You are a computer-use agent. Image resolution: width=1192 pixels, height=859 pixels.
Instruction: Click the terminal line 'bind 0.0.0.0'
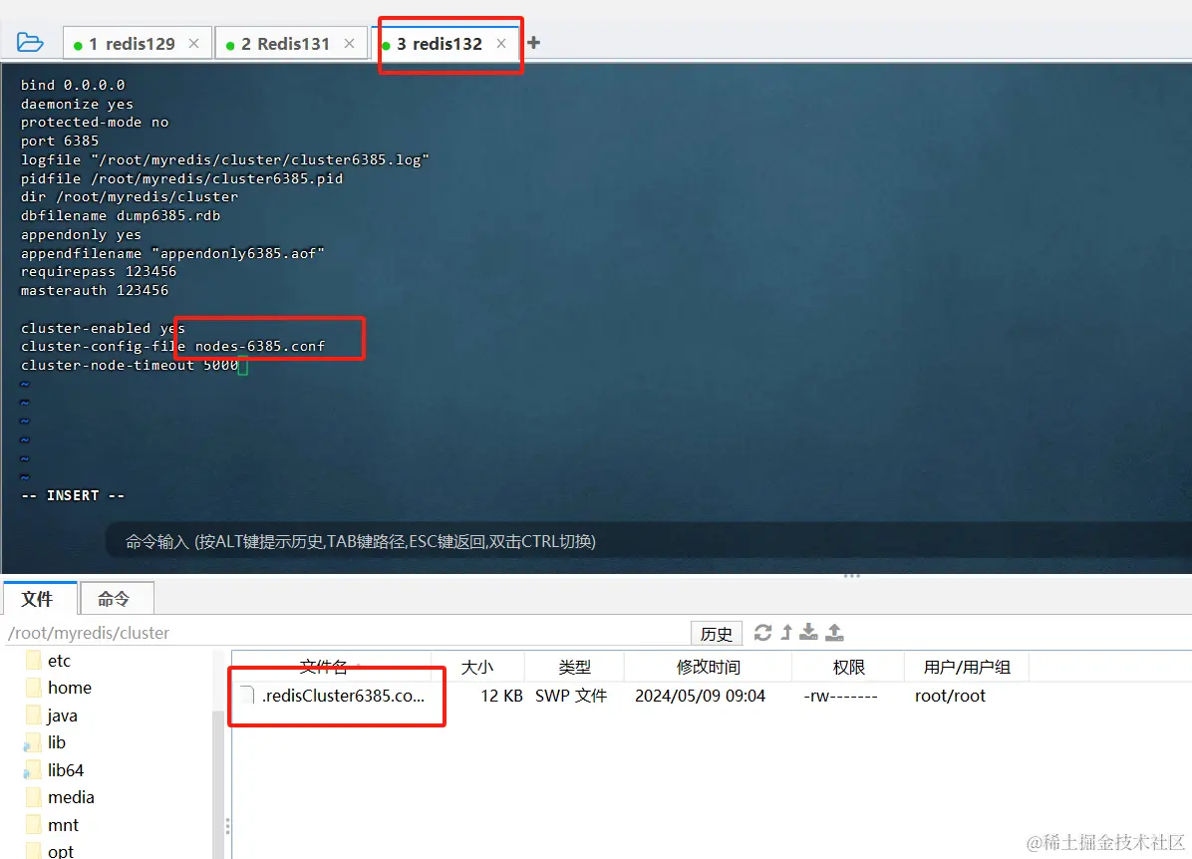pyautogui.click(x=72, y=85)
